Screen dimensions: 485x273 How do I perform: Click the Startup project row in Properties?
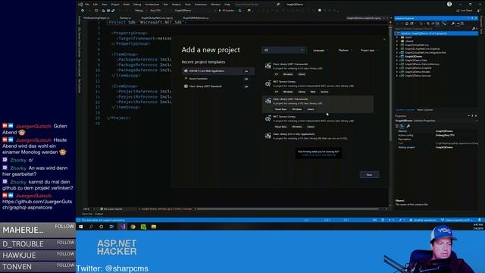tap(436, 147)
